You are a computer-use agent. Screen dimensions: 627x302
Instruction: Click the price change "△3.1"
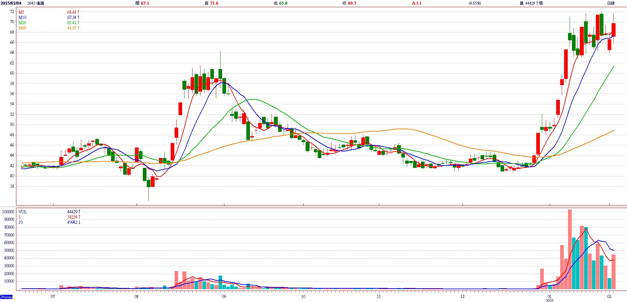coord(417,3)
